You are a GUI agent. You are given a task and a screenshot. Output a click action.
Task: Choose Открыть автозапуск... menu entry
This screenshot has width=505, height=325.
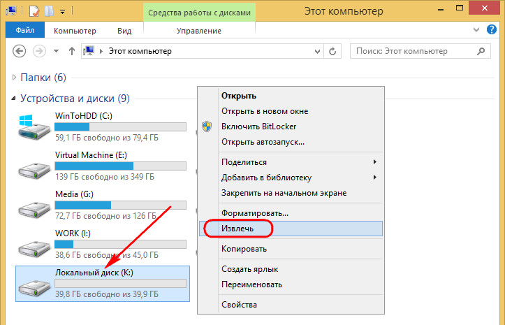(x=291, y=142)
